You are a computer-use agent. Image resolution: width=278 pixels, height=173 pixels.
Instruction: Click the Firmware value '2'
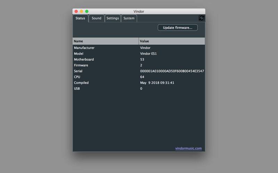pyautogui.click(x=141, y=65)
